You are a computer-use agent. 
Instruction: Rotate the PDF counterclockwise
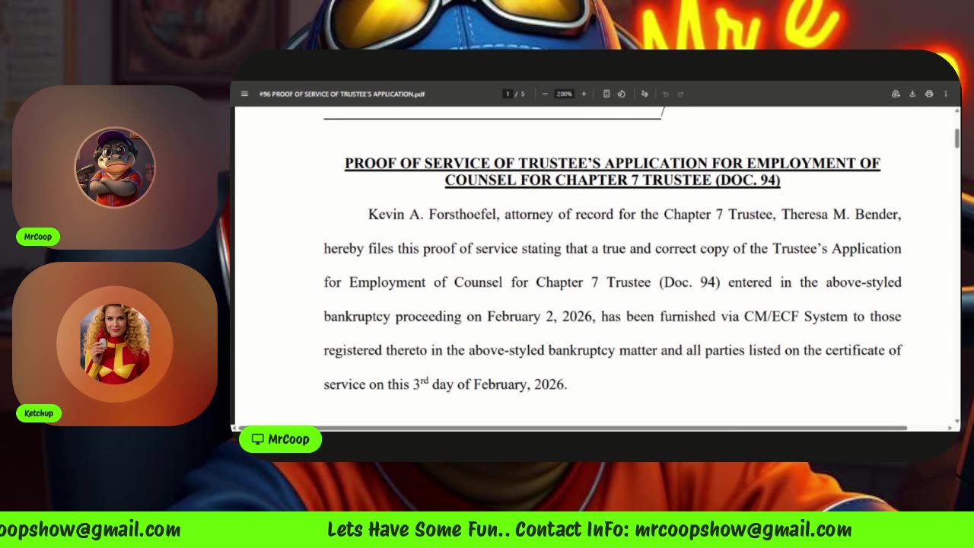pyautogui.click(x=621, y=94)
